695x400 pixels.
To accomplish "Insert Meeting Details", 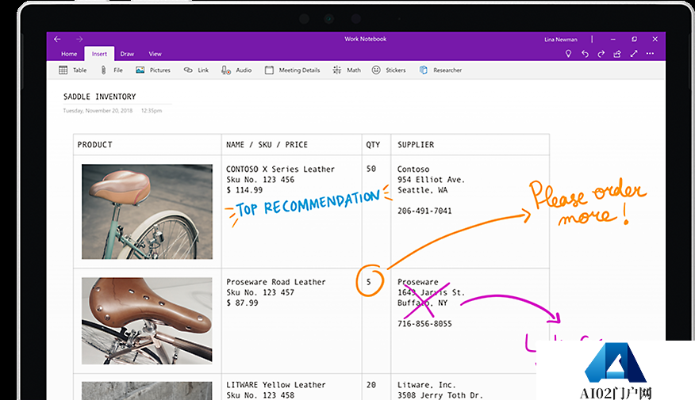I will (x=293, y=70).
